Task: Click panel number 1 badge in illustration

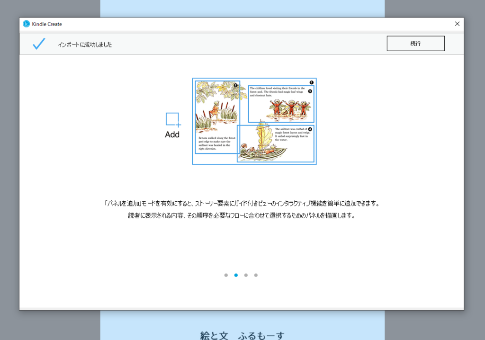Action: (x=312, y=82)
